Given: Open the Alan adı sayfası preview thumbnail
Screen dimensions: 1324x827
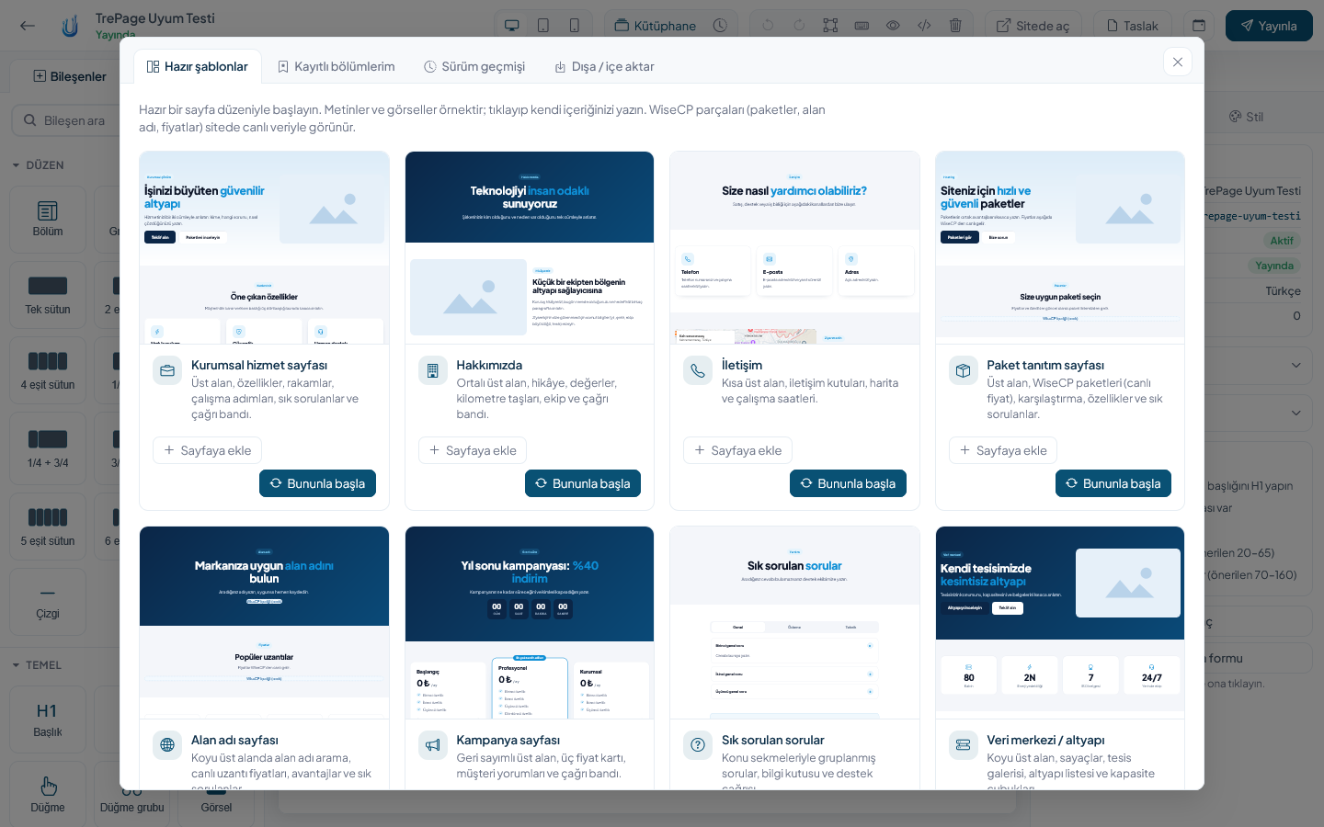Looking at the screenshot, I should (x=264, y=622).
